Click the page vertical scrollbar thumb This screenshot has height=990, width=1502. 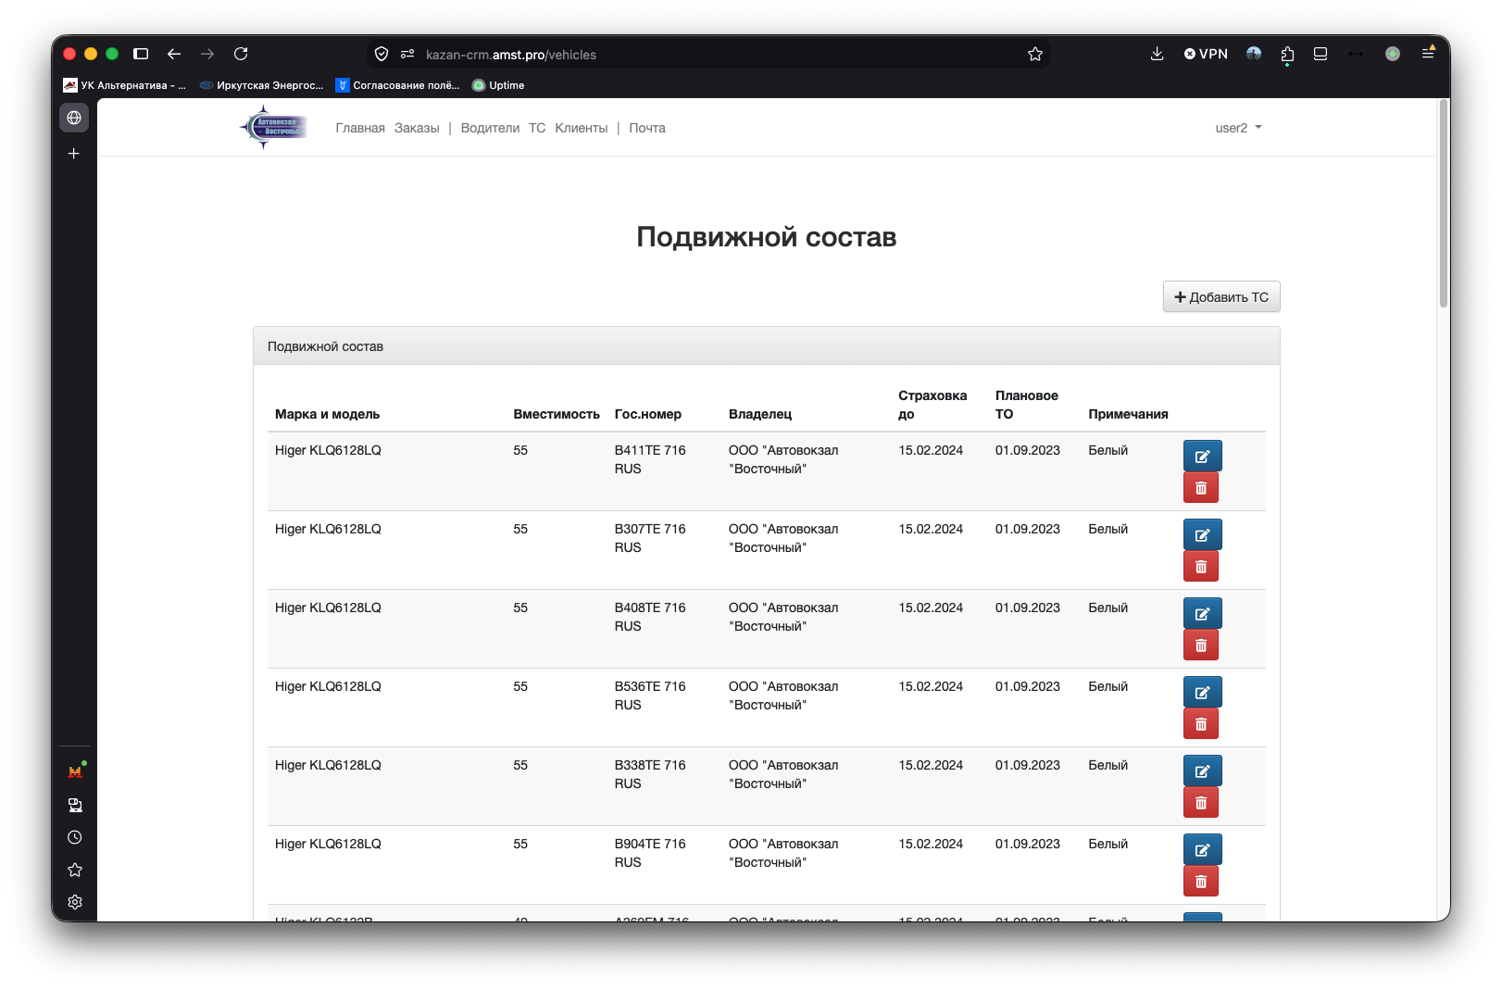[x=1443, y=204]
